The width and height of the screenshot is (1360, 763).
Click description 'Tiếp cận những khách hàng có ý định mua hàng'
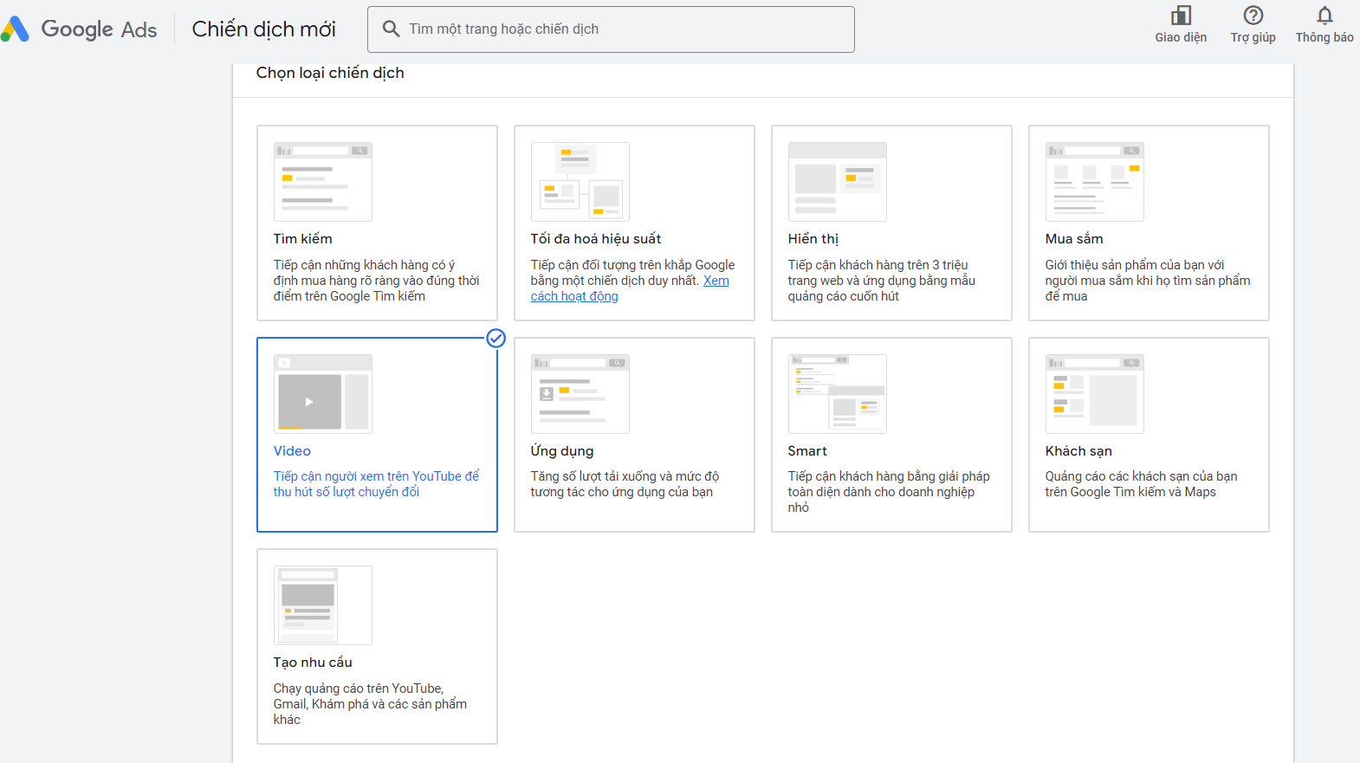pos(377,281)
